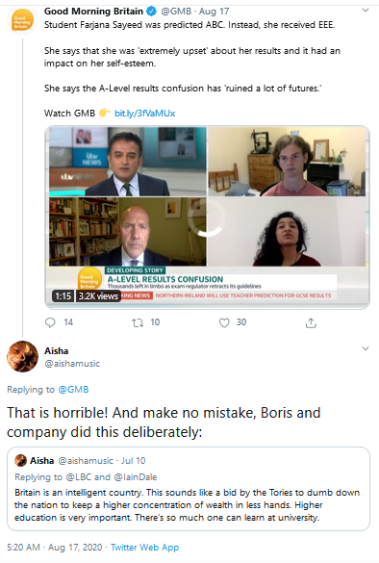The height and width of the screenshot is (563, 379).
Task: Open the bit.ly/3fVaMUx link
Action: 144,114
